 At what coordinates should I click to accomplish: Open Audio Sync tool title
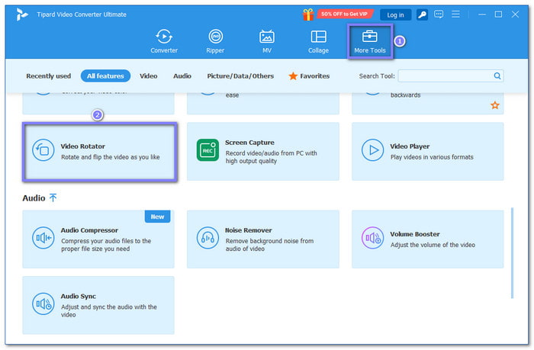click(79, 297)
